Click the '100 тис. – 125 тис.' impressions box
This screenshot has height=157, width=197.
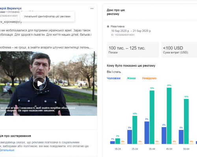coord(133,50)
